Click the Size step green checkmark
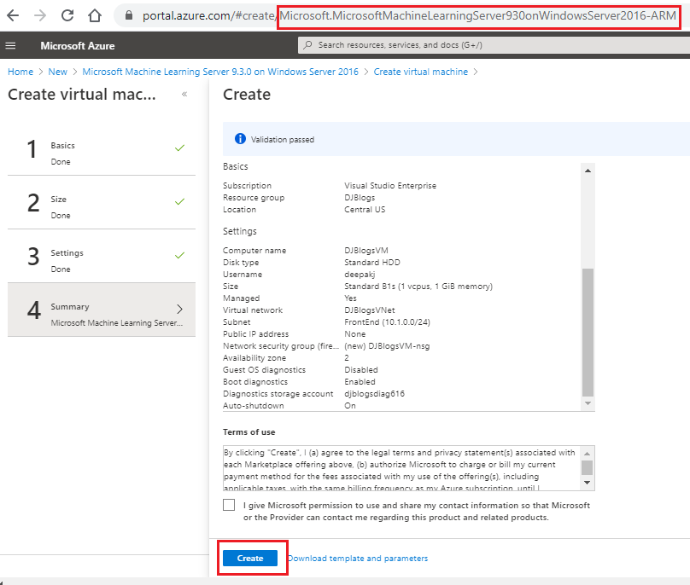The image size is (690, 585). coord(179,201)
